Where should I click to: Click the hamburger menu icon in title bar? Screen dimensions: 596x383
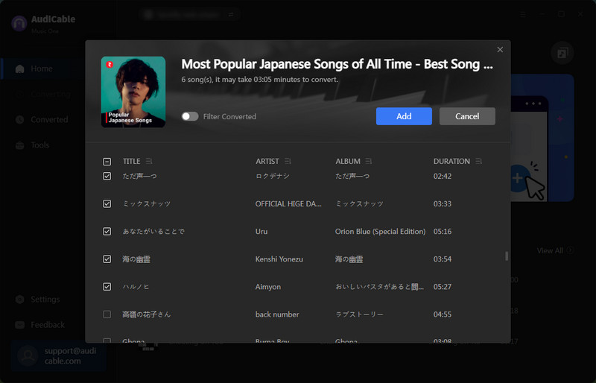[523, 14]
